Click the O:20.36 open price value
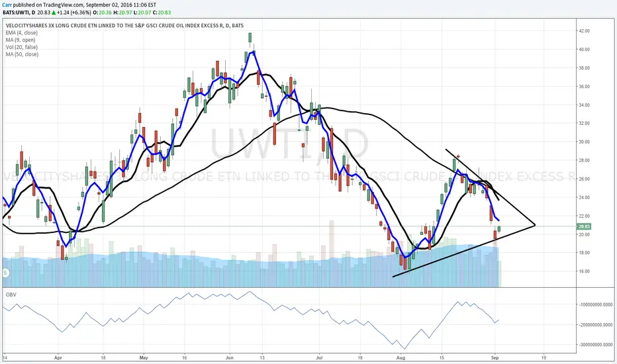This screenshot has height=364, width=617. (x=103, y=13)
